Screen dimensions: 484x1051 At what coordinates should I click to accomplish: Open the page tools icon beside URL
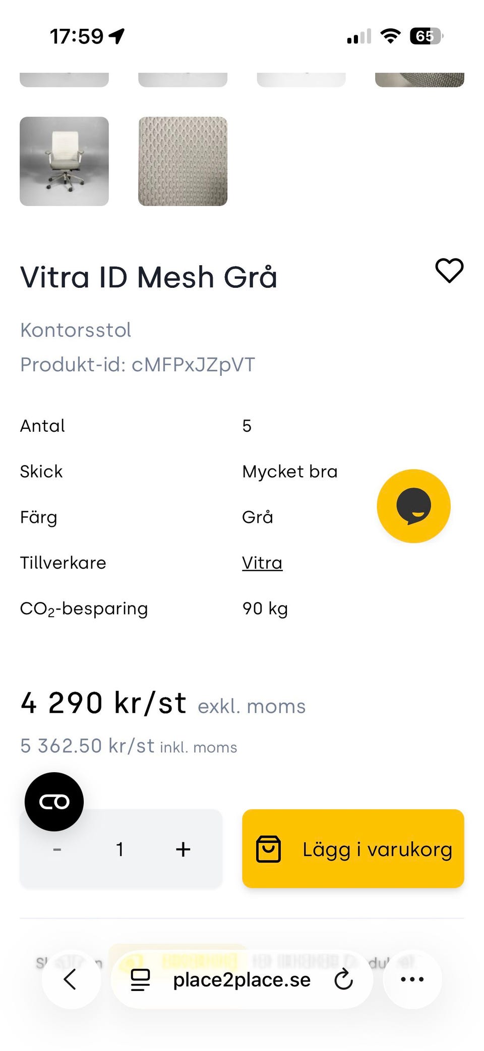click(x=140, y=980)
